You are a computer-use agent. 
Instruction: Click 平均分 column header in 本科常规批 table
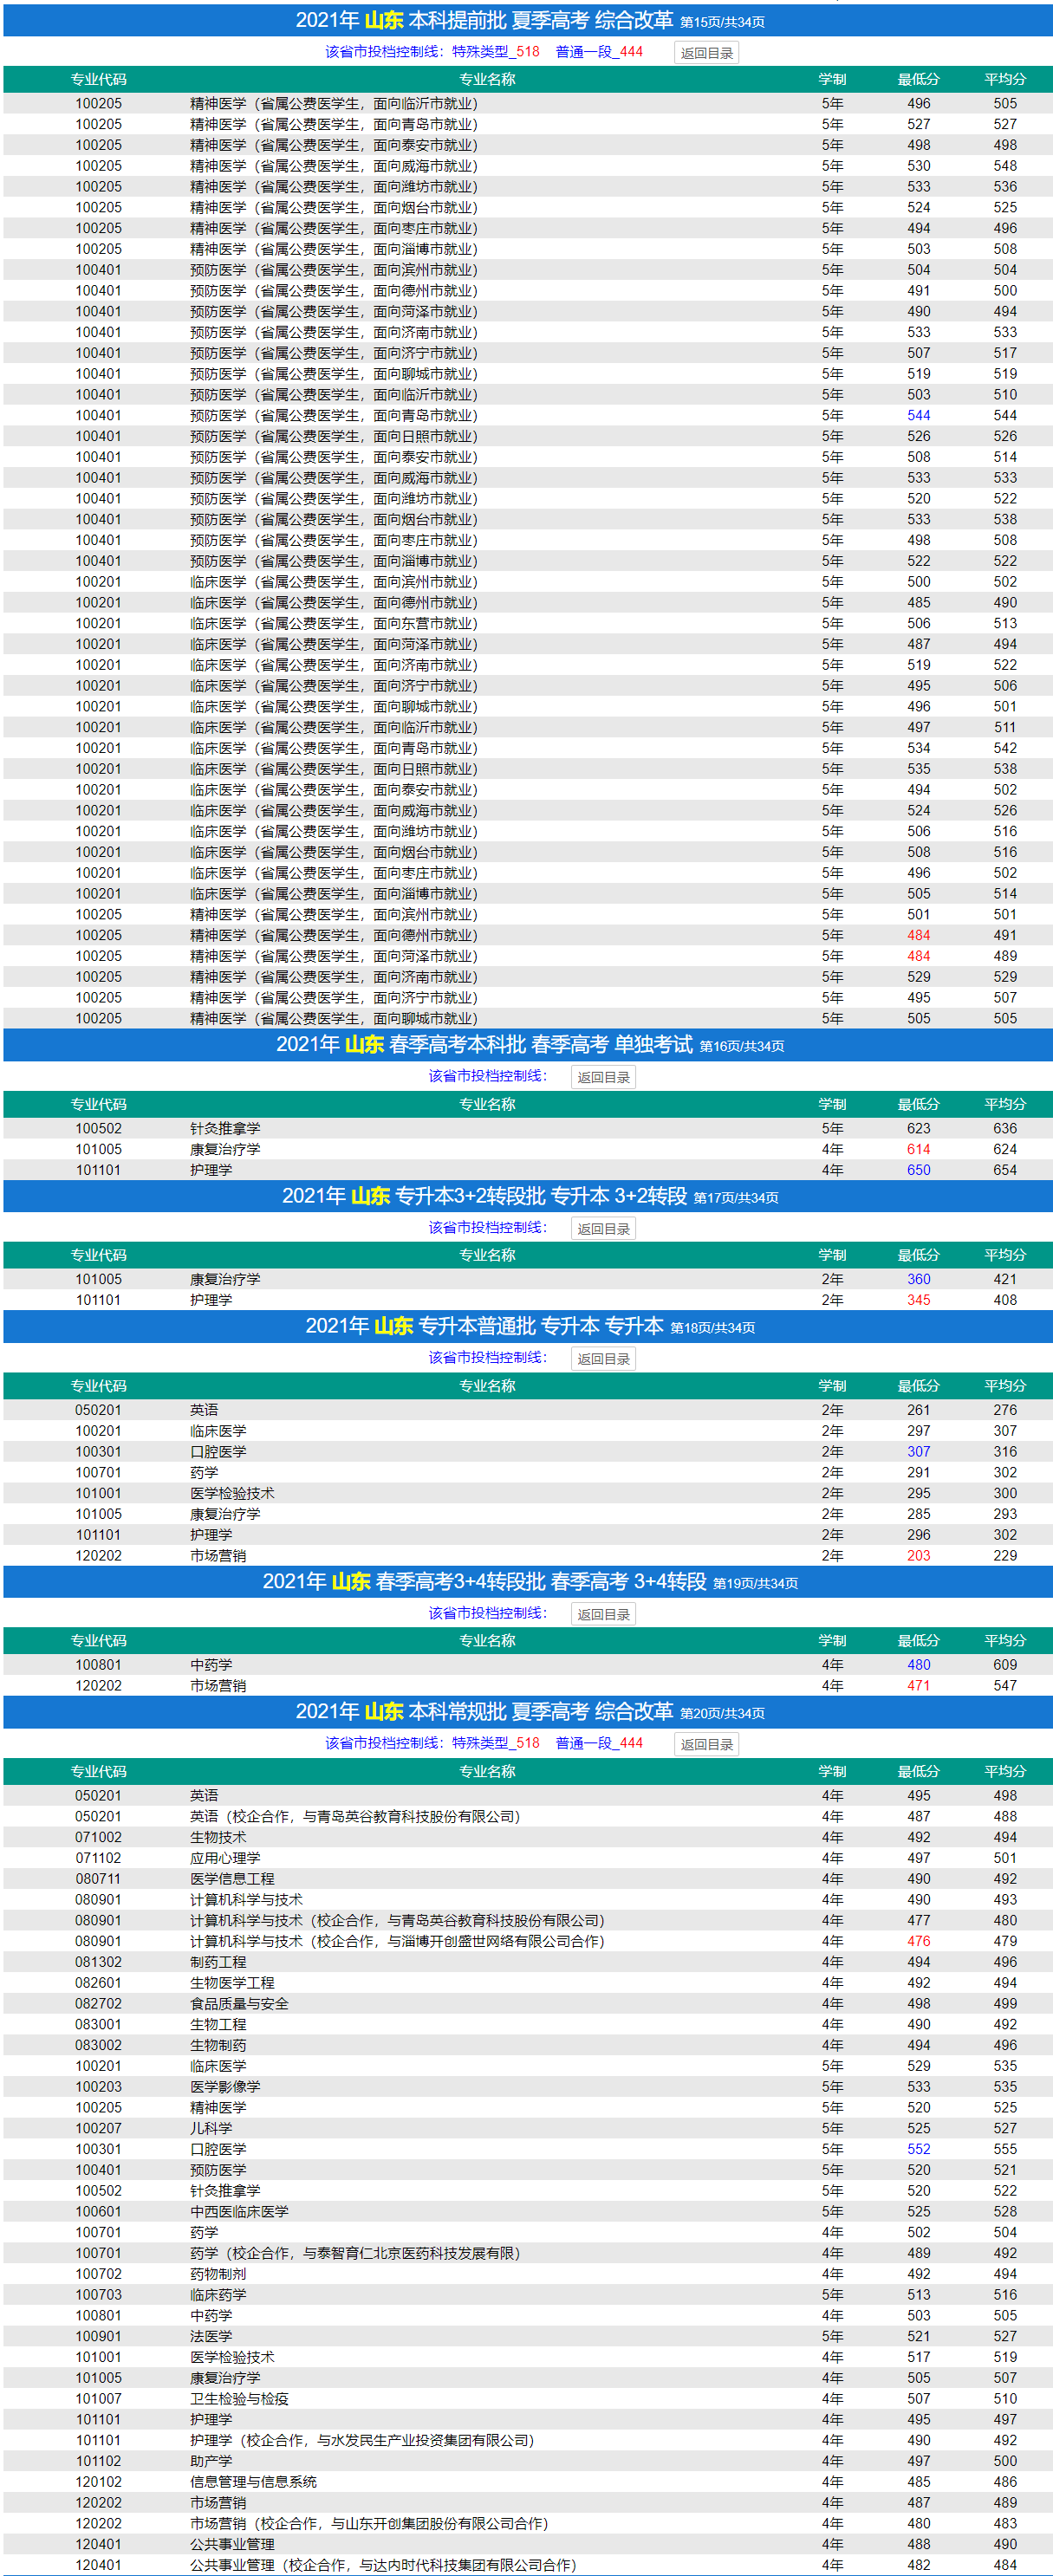(x=1004, y=1771)
